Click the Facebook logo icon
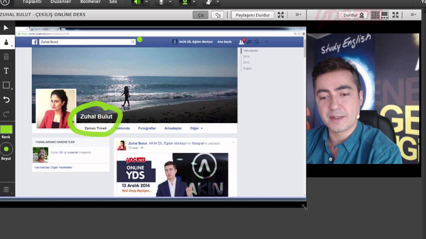Viewport: 426px width, 239px height. (35, 42)
